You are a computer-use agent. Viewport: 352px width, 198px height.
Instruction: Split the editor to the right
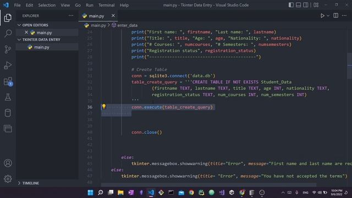(x=336, y=15)
